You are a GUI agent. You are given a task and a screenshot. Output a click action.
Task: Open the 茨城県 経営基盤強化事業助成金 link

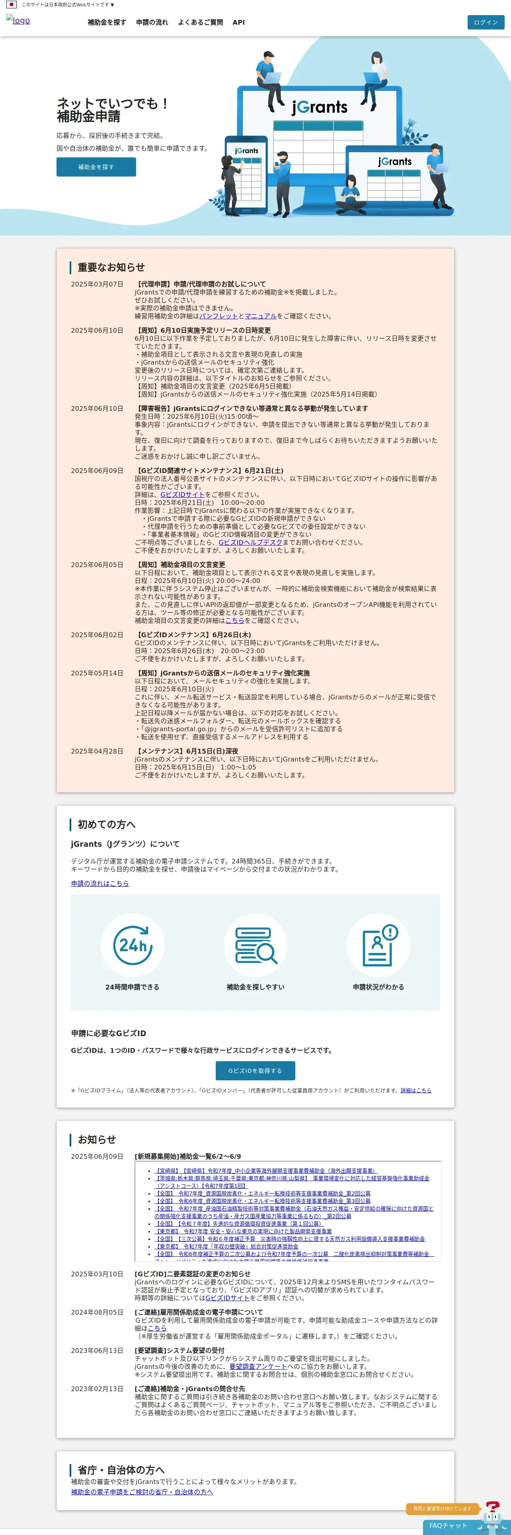291,1182
